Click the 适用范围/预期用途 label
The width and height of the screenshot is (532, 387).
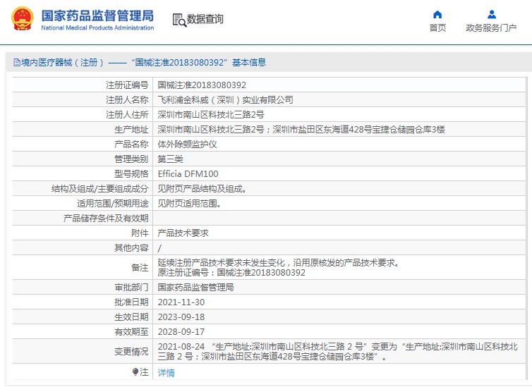tap(113, 203)
